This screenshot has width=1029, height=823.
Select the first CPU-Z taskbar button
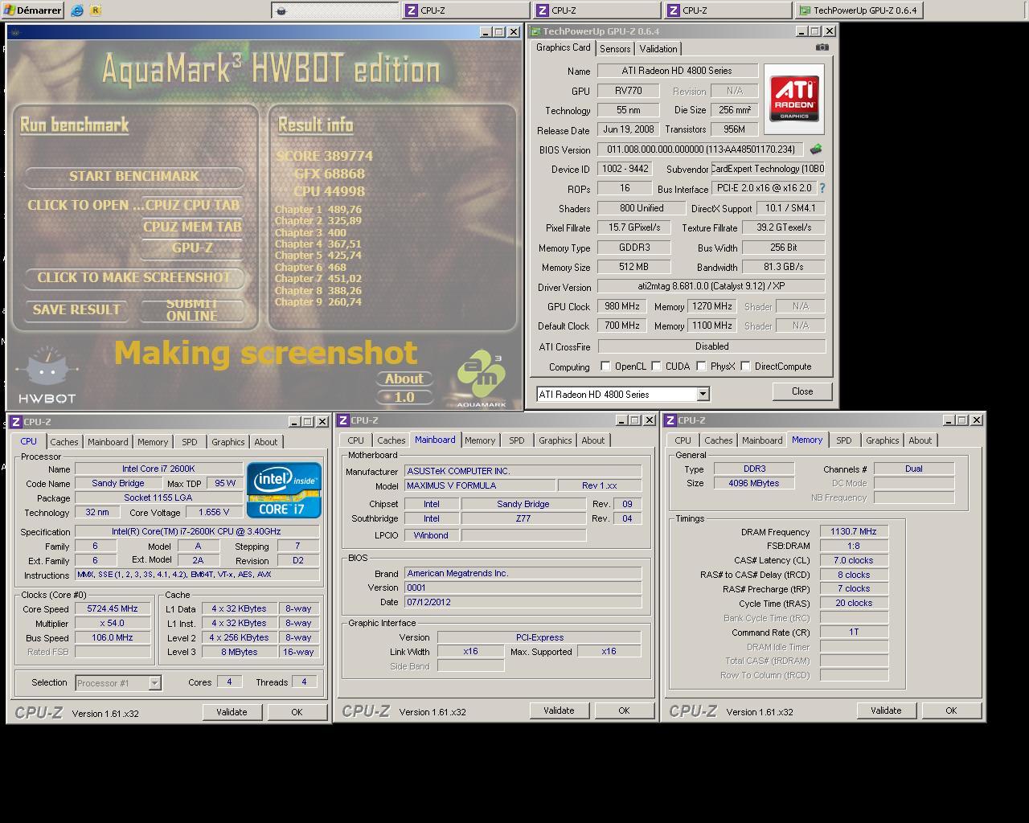tap(465, 10)
